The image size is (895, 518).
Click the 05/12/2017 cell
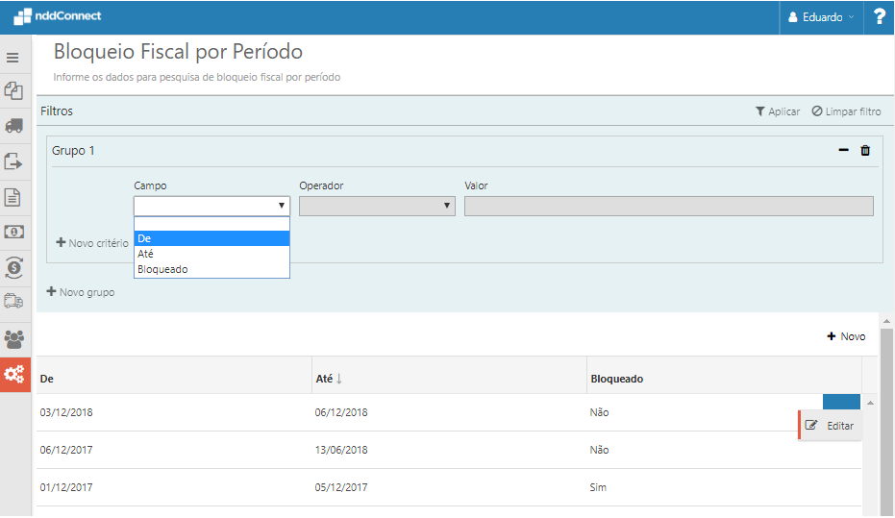click(x=341, y=488)
